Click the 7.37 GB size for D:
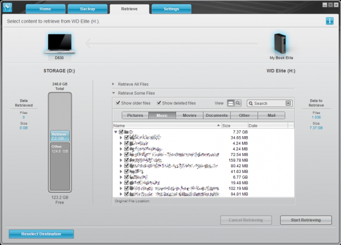Screen dimensions: 341x245 (x=240, y=132)
